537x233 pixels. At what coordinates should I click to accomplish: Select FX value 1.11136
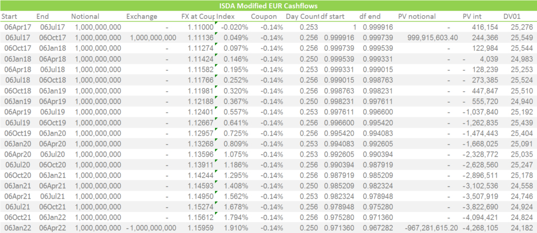(201, 38)
